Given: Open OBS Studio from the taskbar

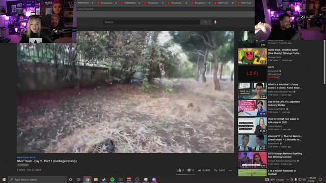Looking at the screenshot, I should (137, 179).
